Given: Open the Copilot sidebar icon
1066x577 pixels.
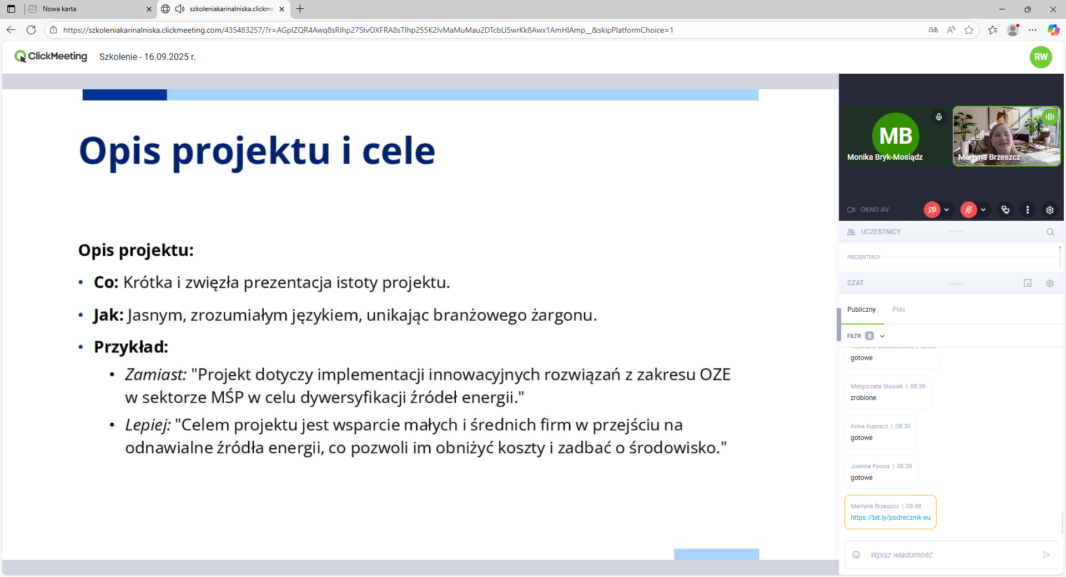Looking at the screenshot, I should pyautogui.click(x=1053, y=30).
